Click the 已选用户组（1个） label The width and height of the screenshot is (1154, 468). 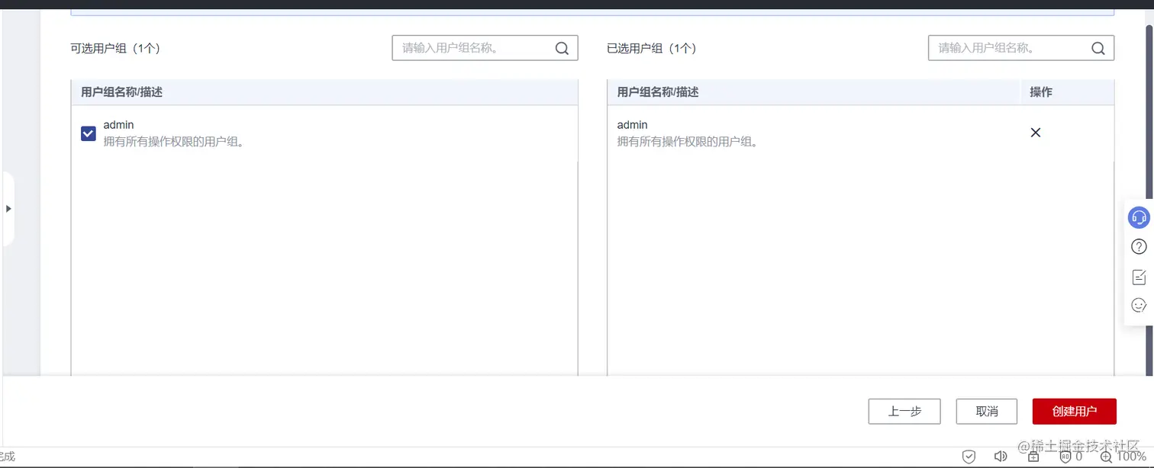[652, 48]
